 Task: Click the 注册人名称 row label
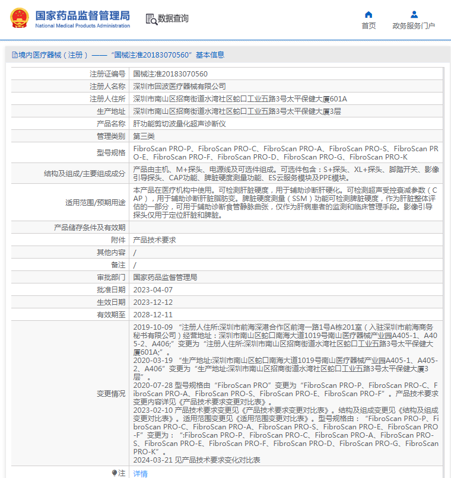107,87
